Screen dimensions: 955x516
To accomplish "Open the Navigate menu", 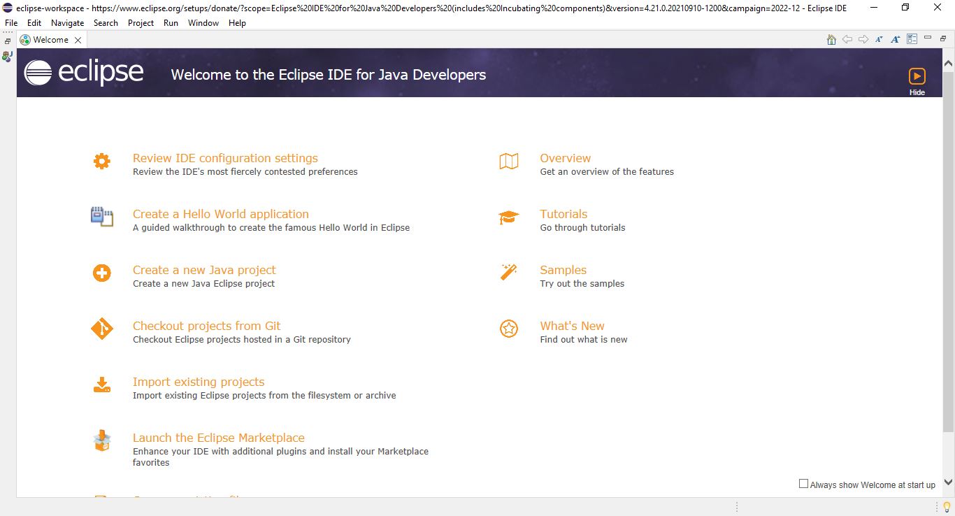I will click(68, 23).
